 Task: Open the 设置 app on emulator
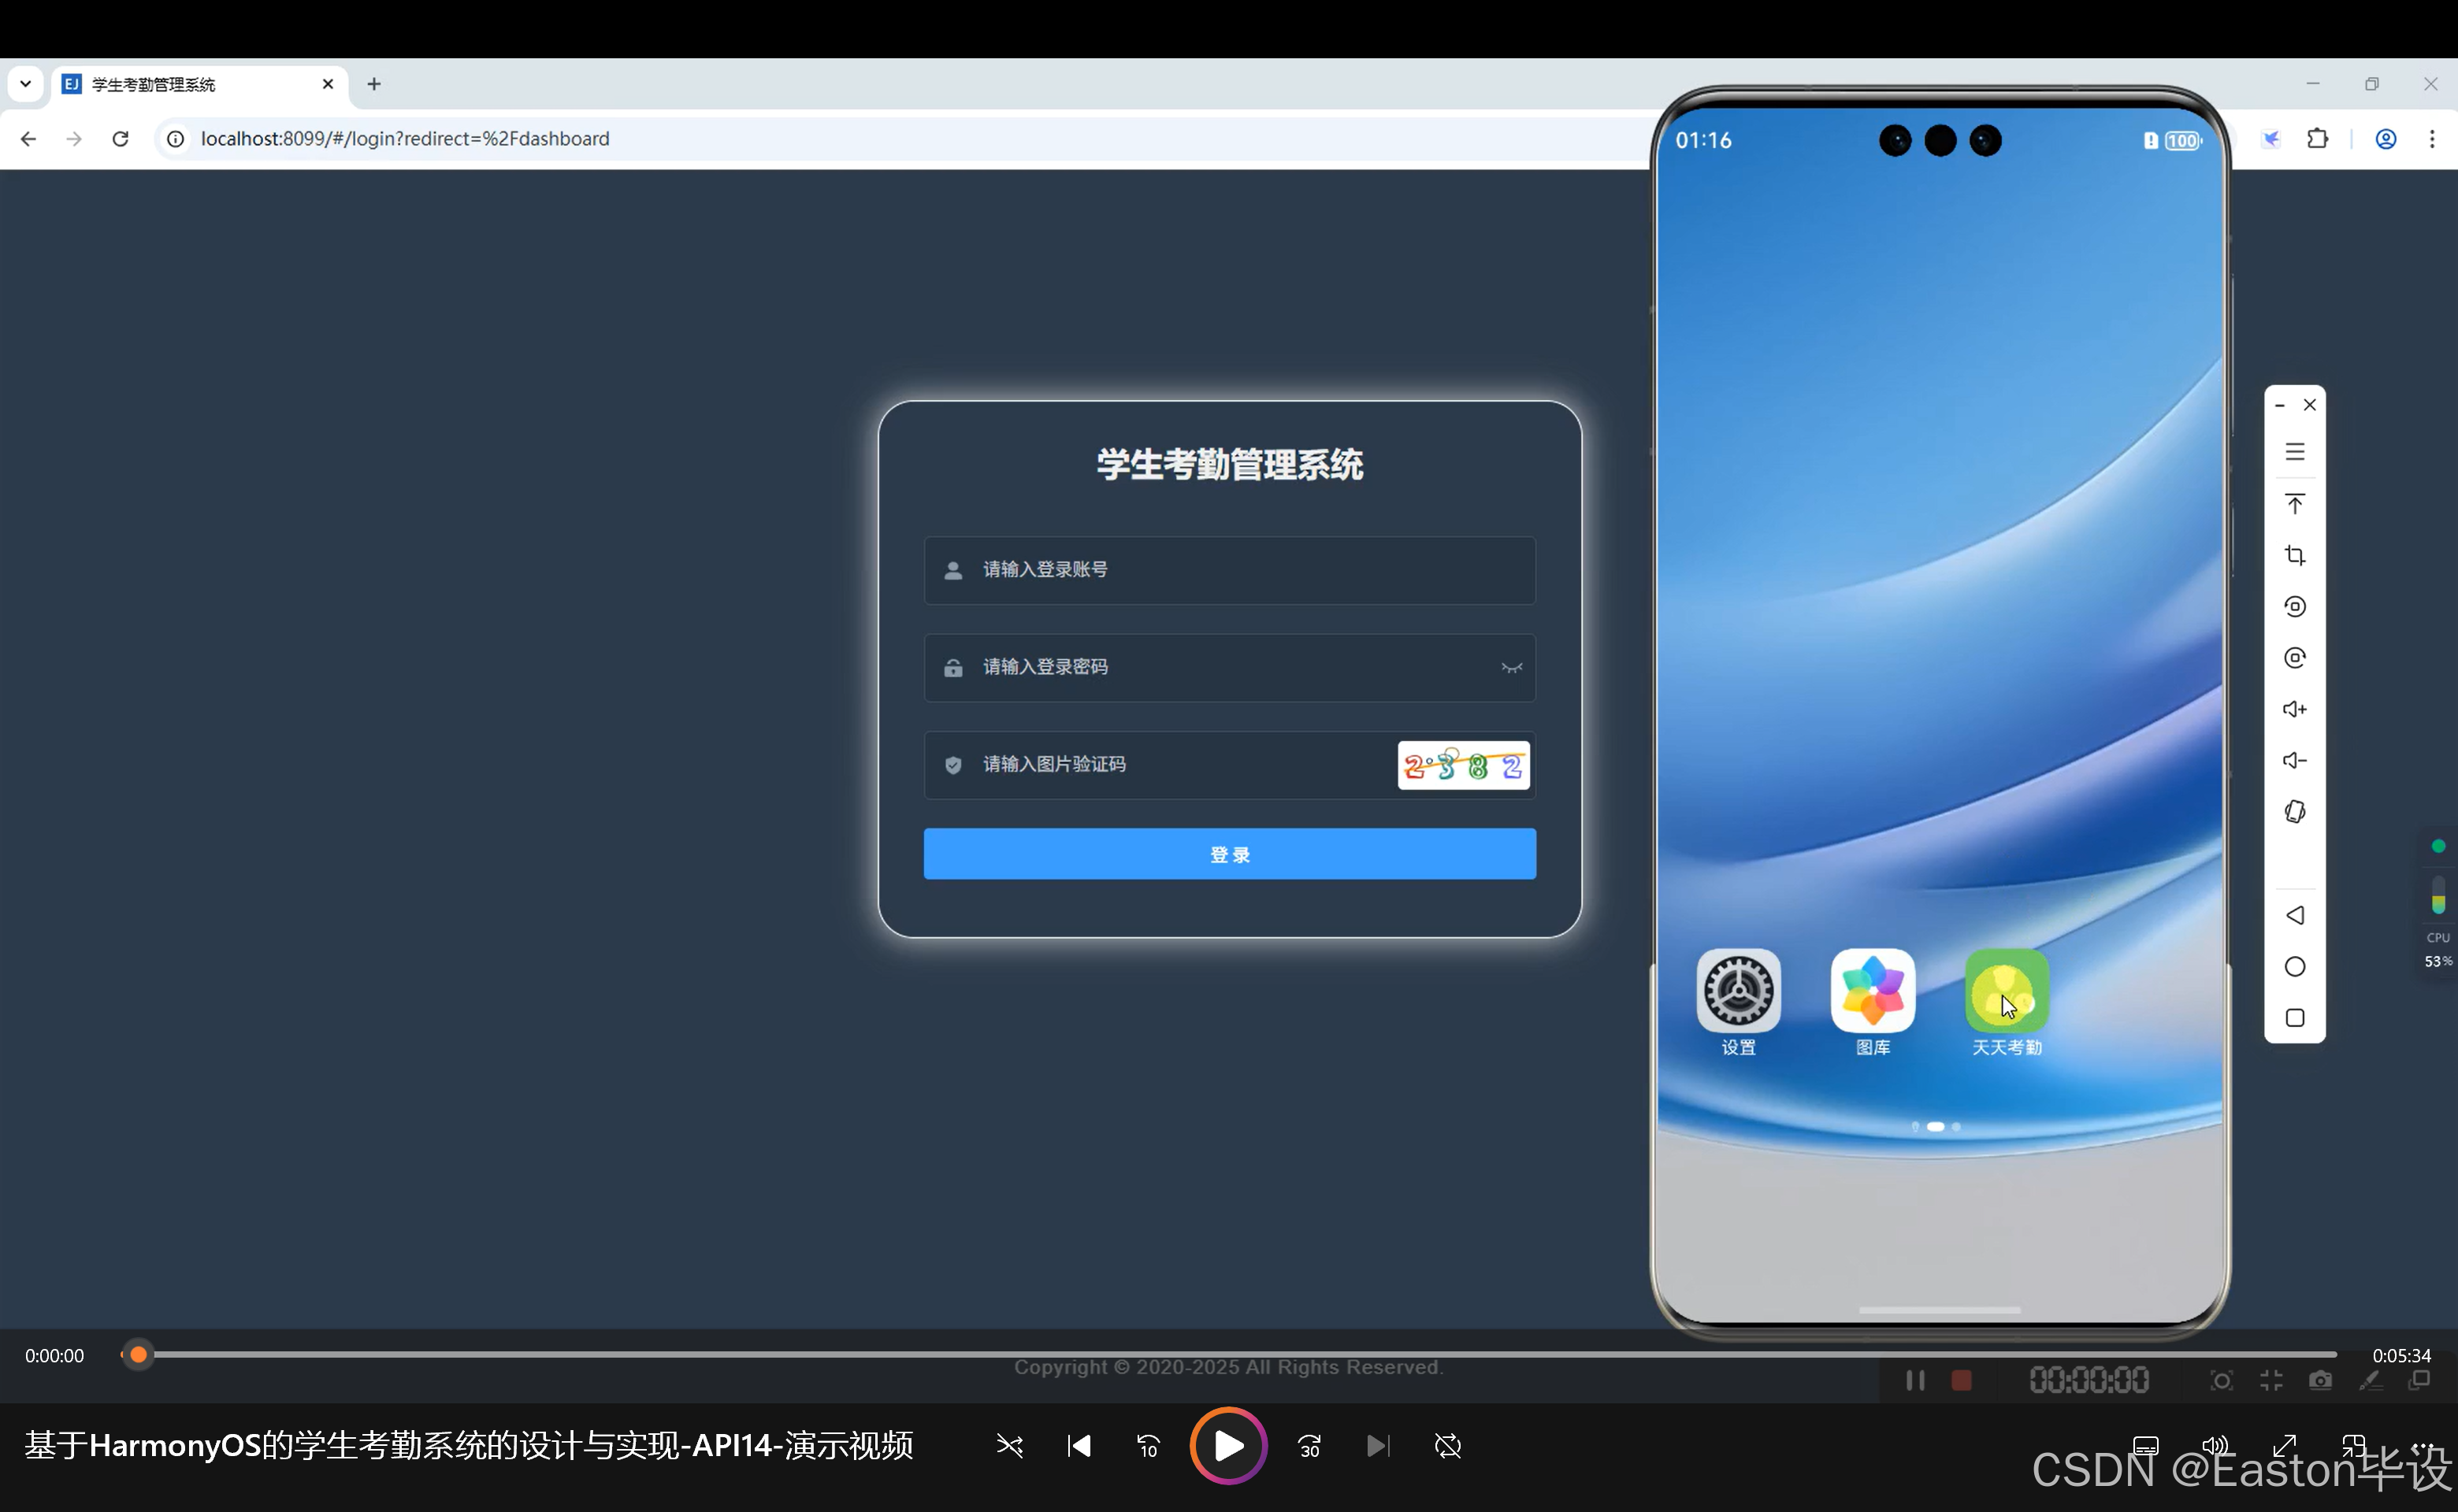[x=1738, y=992]
